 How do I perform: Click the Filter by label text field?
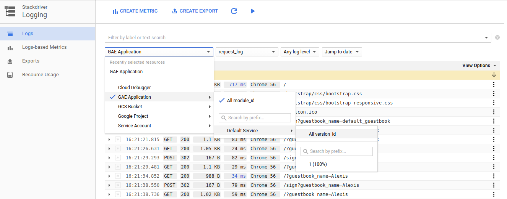[294, 38]
